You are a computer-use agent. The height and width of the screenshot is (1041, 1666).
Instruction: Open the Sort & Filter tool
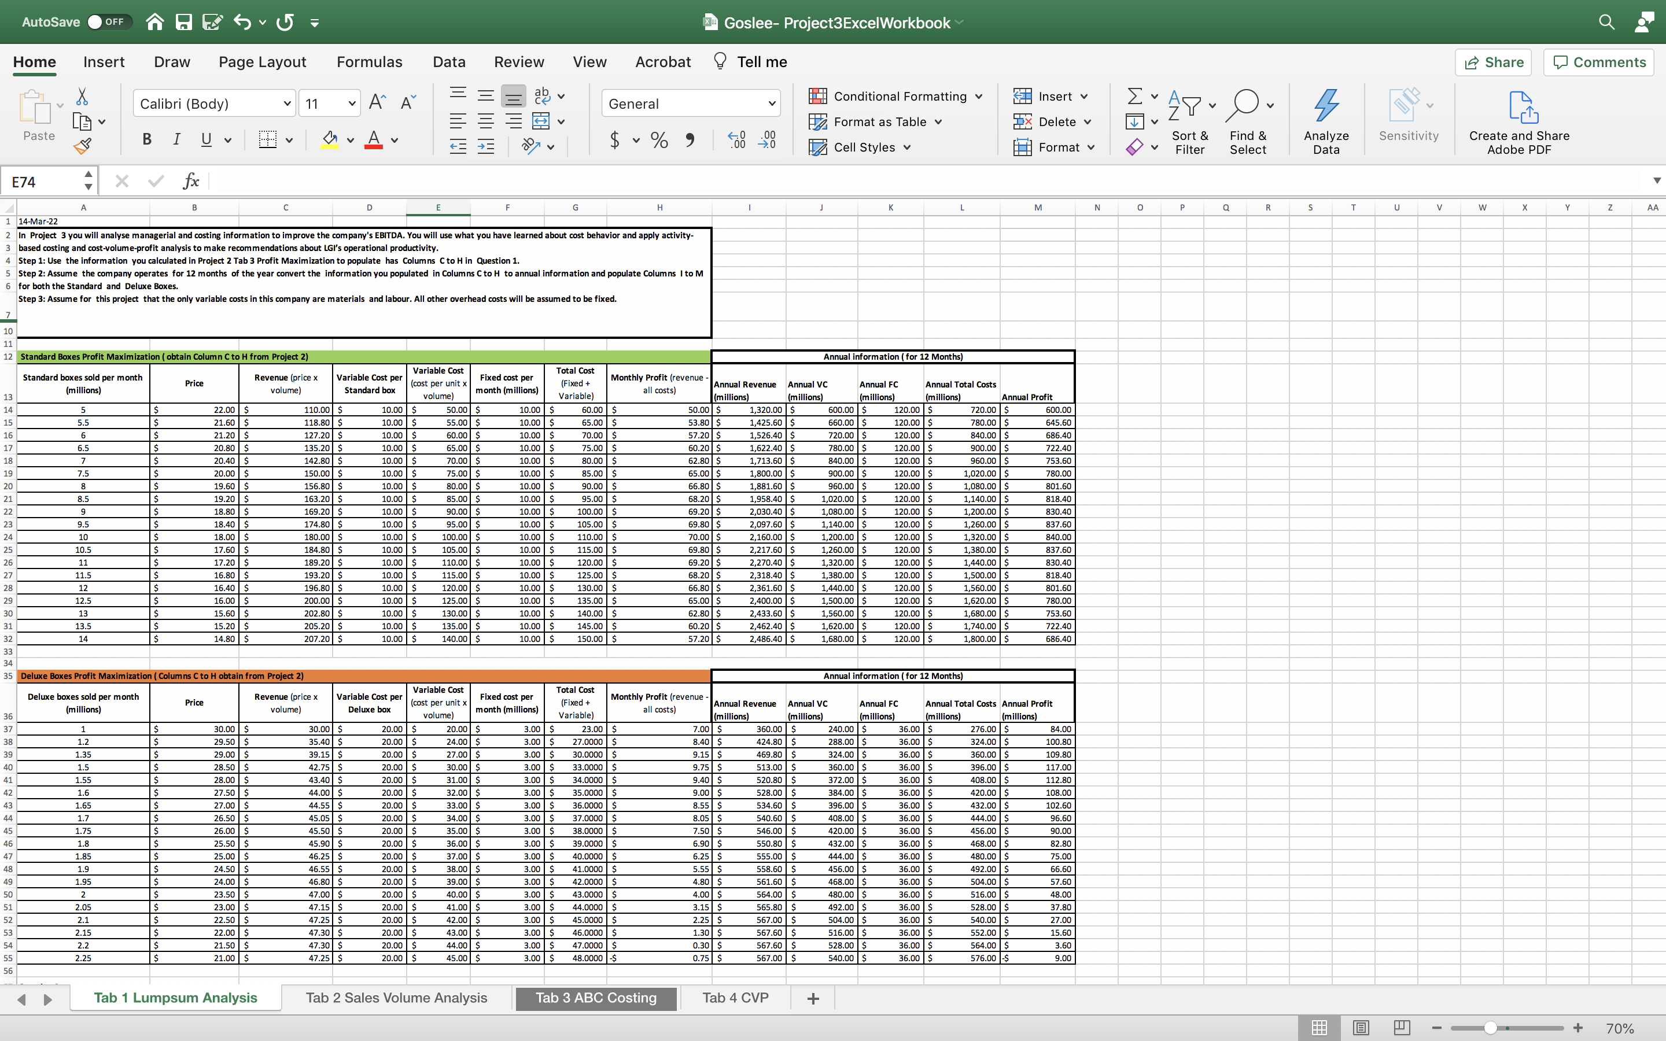click(1190, 122)
